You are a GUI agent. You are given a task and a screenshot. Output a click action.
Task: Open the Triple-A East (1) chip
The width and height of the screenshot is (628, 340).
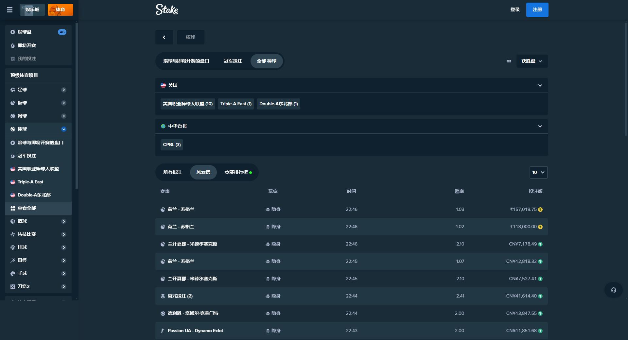click(236, 104)
